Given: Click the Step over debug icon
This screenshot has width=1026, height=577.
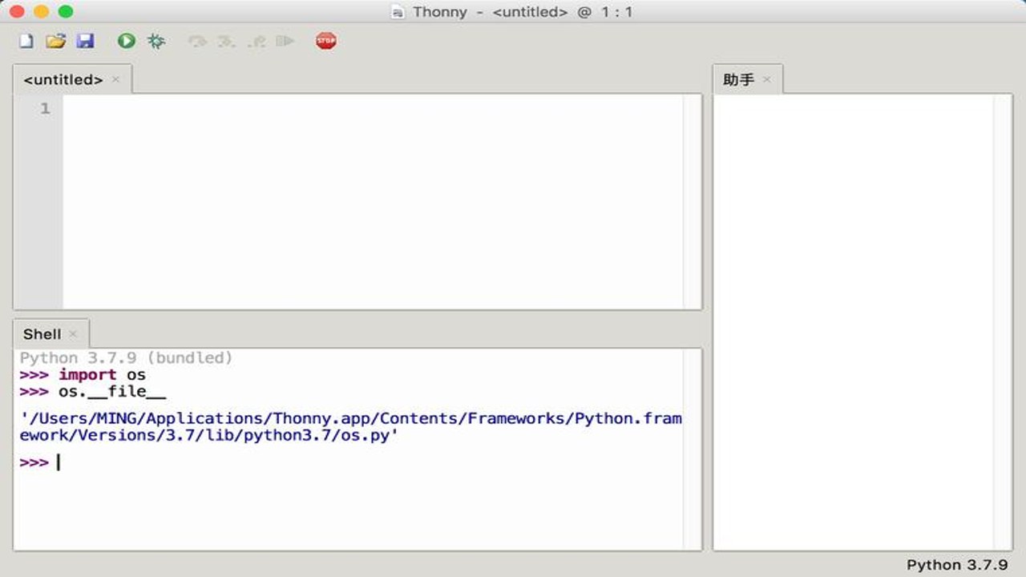Looking at the screenshot, I should [197, 41].
